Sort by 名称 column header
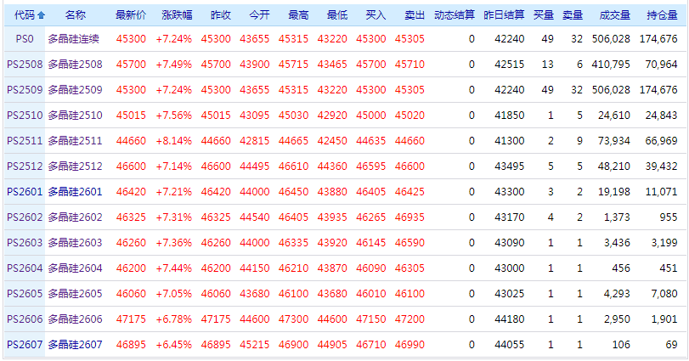This screenshot has height=361, width=689. click(x=75, y=15)
